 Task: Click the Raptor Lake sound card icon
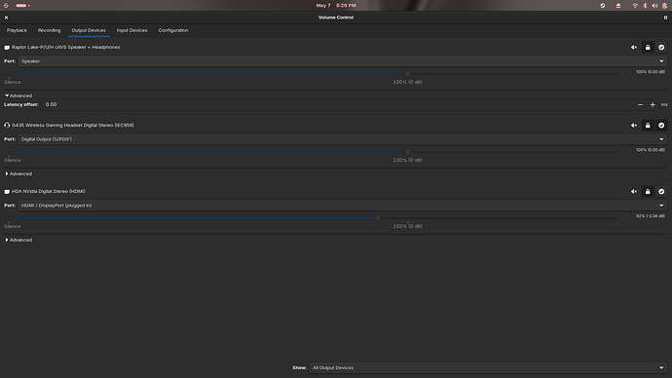pos(7,48)
